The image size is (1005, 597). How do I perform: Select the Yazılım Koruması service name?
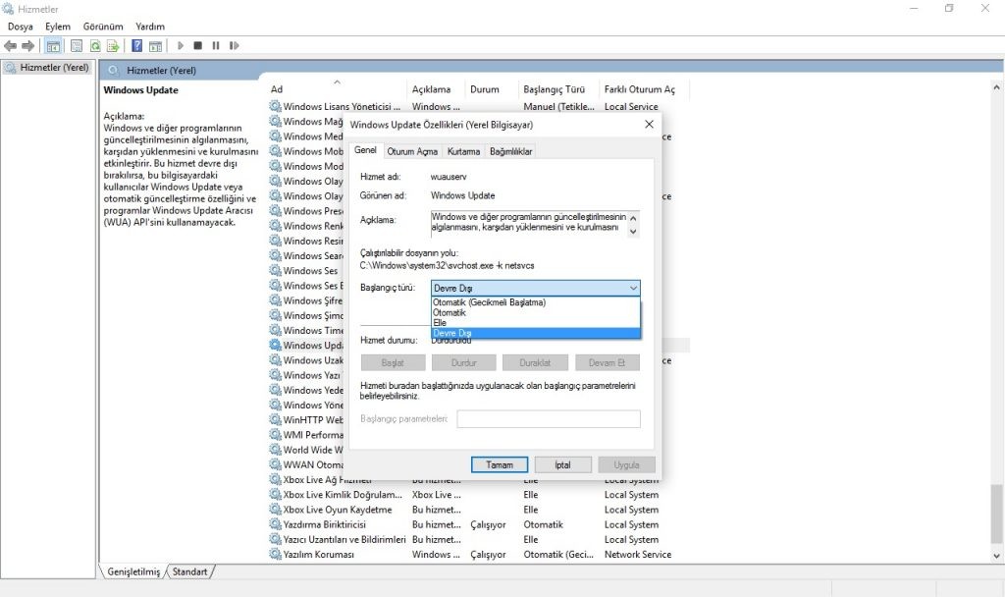click(x=319, y=554)
